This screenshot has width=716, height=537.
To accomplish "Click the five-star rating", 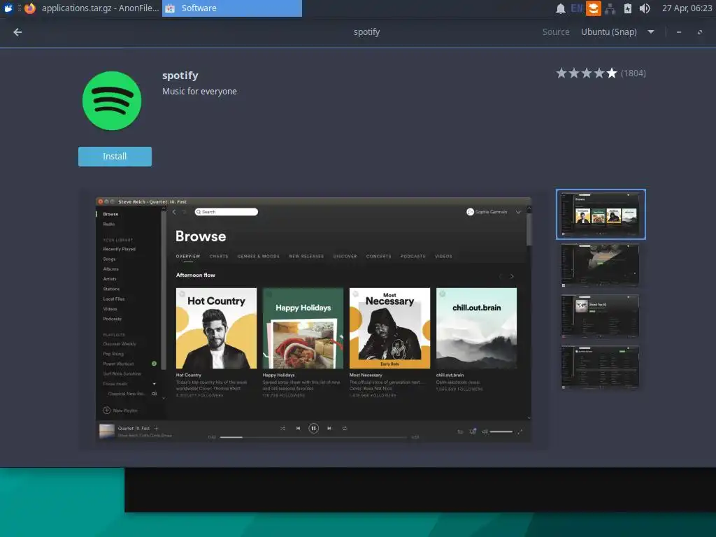I will pos(587,73).
